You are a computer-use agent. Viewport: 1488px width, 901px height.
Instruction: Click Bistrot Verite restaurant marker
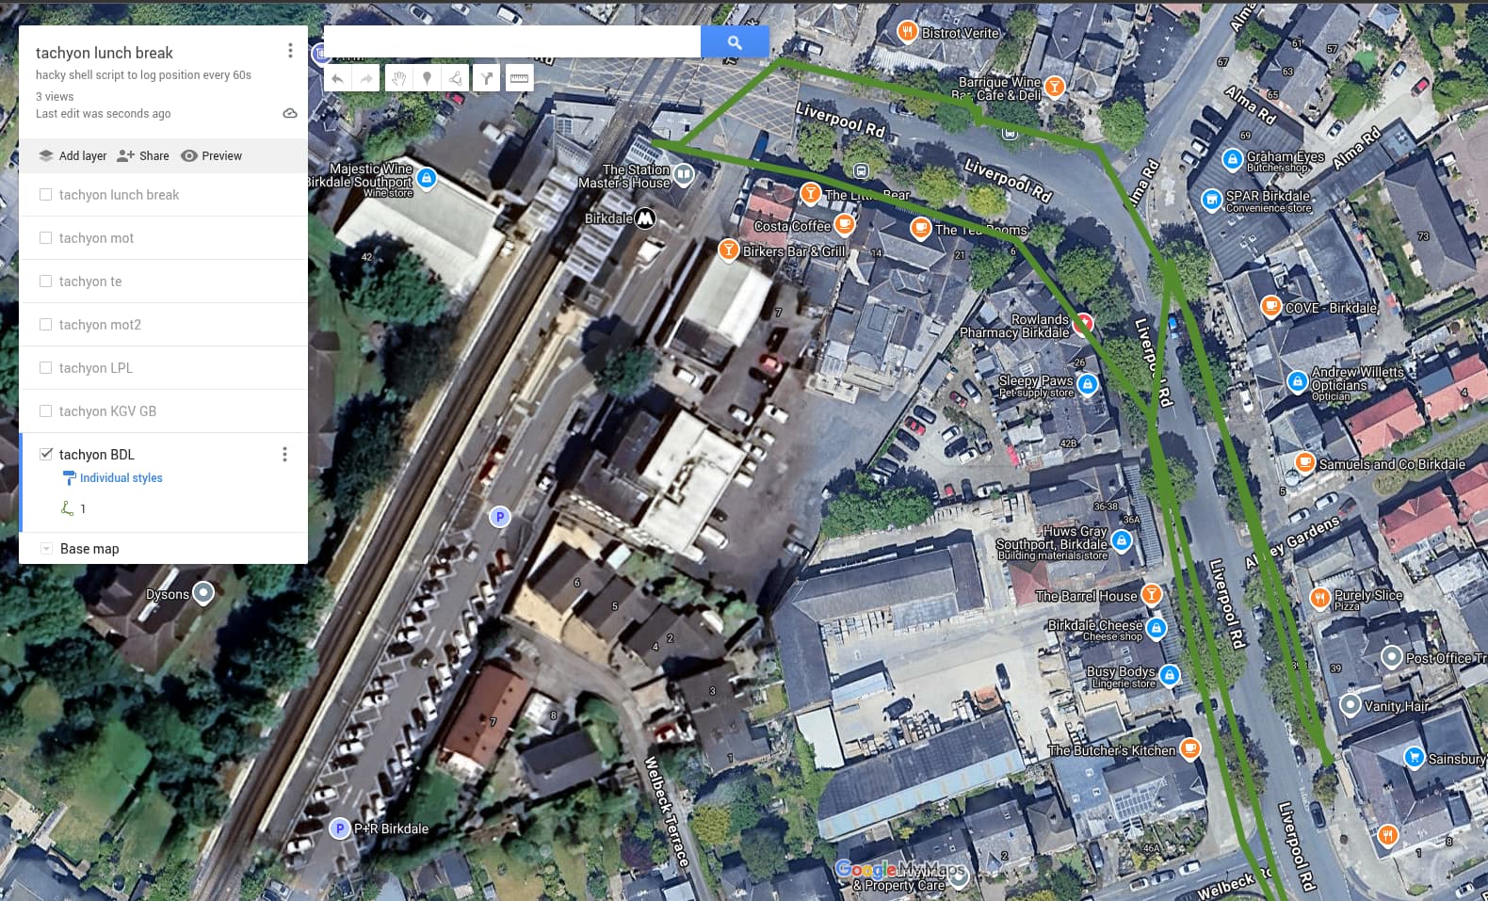click(907, 31)
